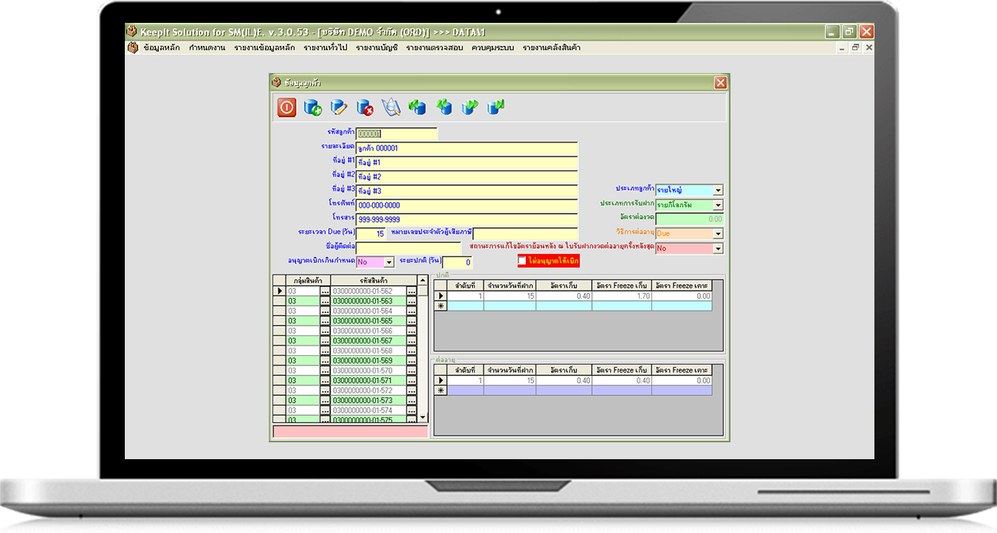Viewport: 997px width, 533px height.
Task: Click the red exit icon on the toolbar
Action: coord(286,106)
